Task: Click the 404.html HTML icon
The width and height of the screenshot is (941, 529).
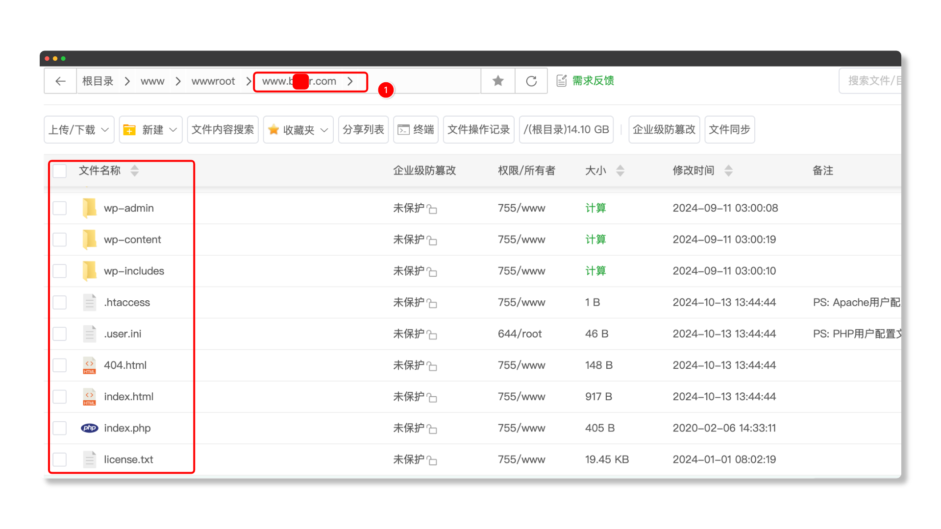Action: (89, 365)
